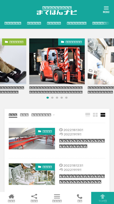Screen dimensions: 114x204
Task: Click the first underlined article tab
Action: (x=13, y=115)
